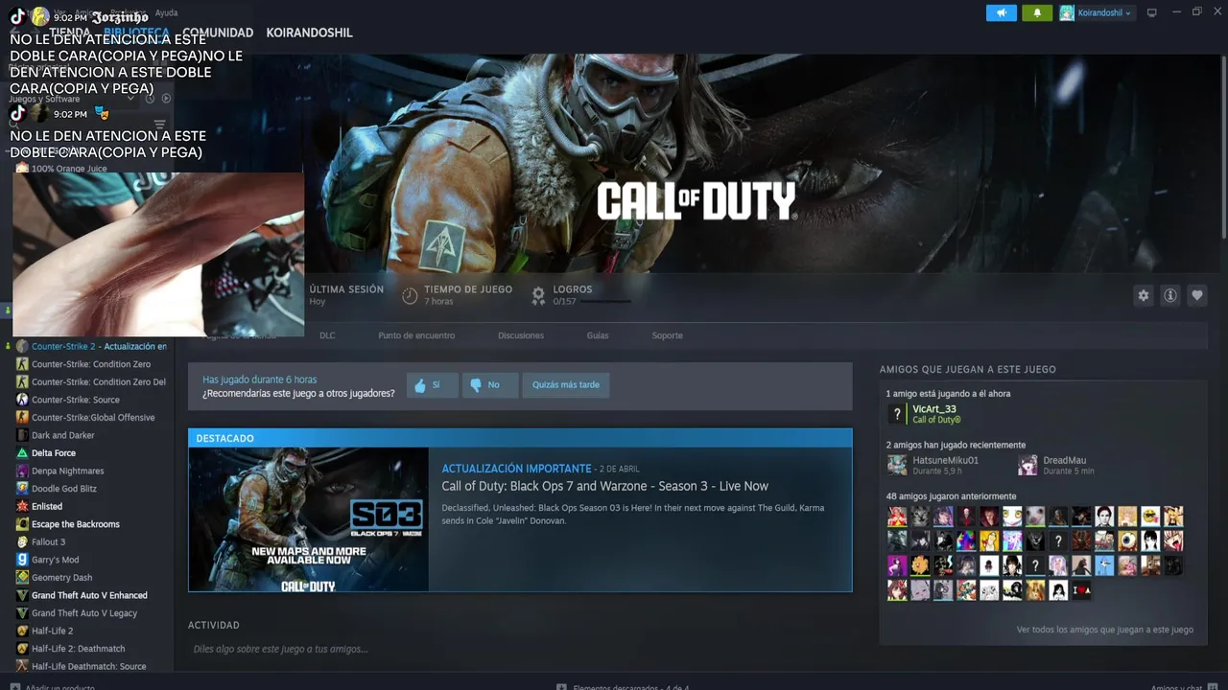Viewport: 1228px width, 690px height.
Task: Click the play time clock icon
Action: 410,295
